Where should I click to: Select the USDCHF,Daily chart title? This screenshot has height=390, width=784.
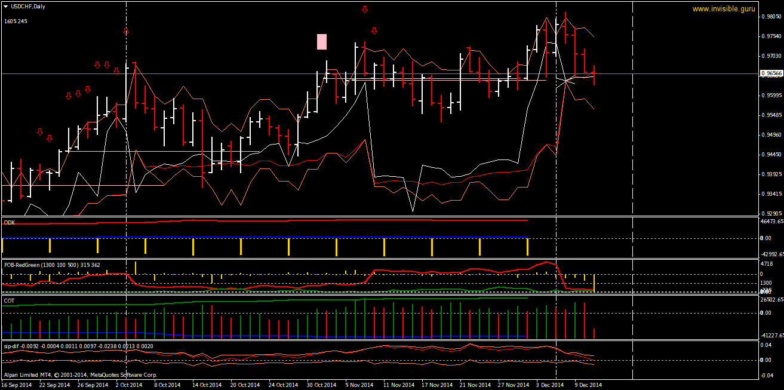point(28,7)
